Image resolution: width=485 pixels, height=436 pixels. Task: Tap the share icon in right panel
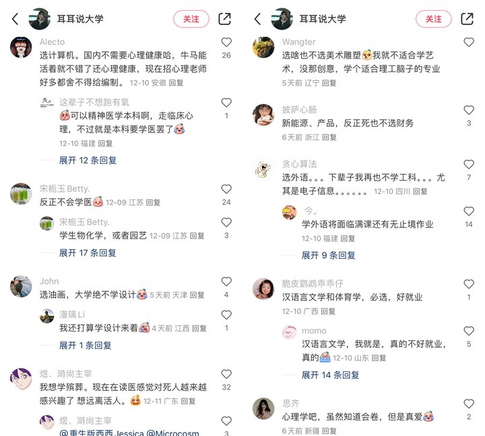[x=467, y=19]
